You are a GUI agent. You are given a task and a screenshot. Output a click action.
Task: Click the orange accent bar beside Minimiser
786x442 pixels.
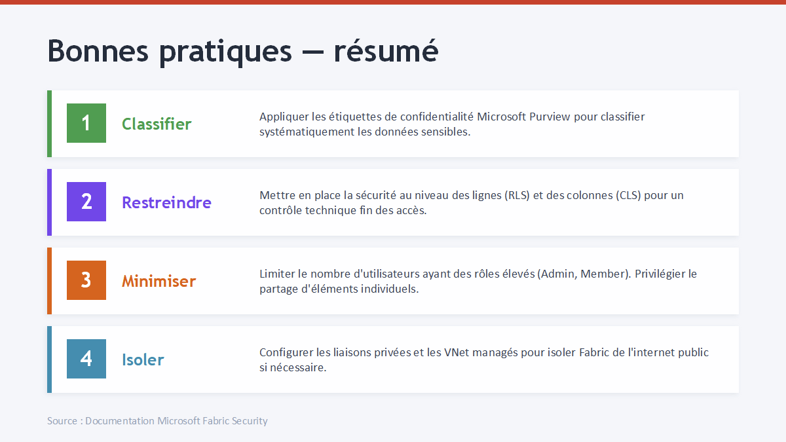(49, 281)
